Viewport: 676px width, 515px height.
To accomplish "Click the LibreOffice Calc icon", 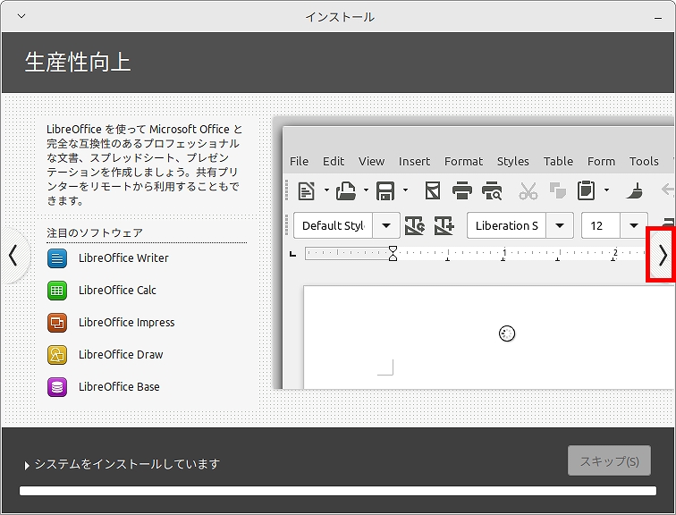I will [57, 290].
